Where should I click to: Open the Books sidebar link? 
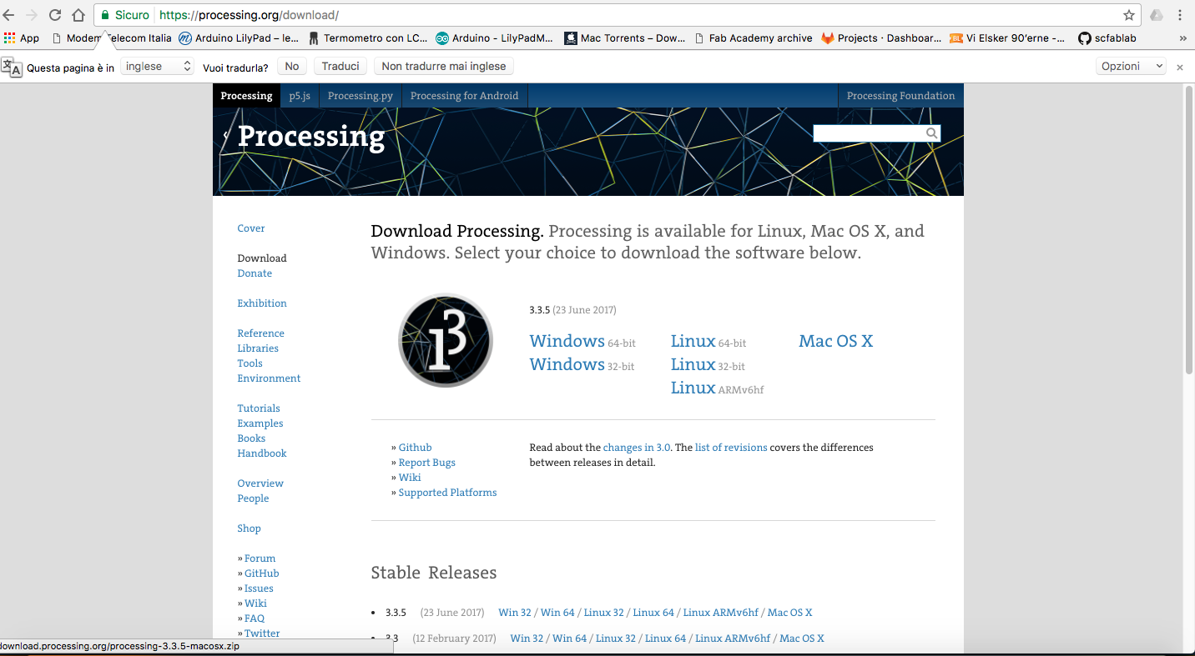[x=251, y=438]
